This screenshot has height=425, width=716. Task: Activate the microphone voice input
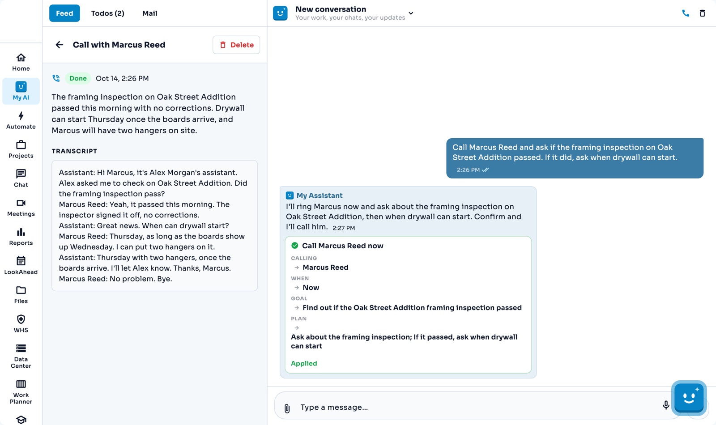[666, 405]
